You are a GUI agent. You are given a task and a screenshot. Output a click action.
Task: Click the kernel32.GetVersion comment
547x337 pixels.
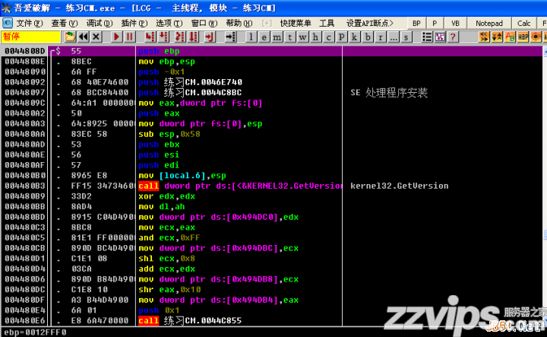[400, 186]
